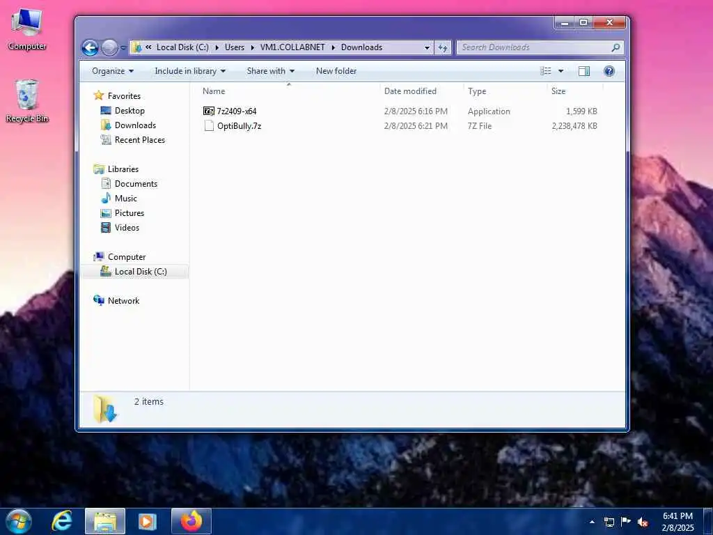Click the change view icon
Viewport: 713px width, 535px height.
546,71
